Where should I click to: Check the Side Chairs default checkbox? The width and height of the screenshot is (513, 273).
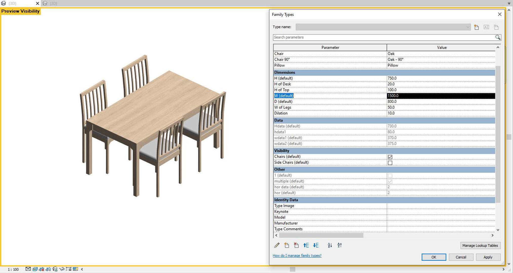(x=390, y=163)
